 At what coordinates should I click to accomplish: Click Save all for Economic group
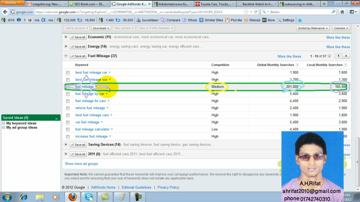[78, 37]
